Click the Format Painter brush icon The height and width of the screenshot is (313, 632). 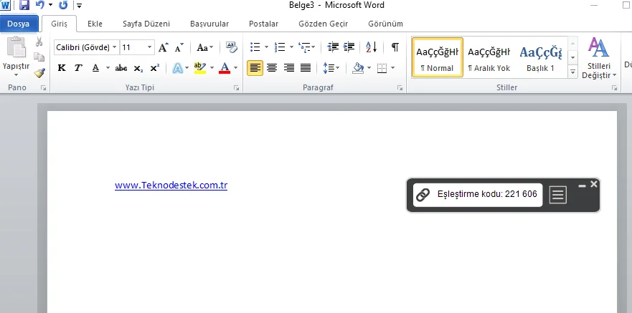39,72
